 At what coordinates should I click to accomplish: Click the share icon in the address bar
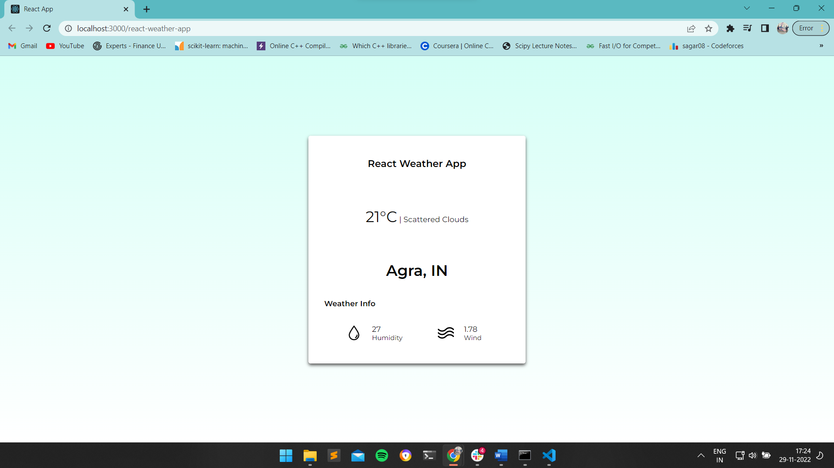(691, 28)
